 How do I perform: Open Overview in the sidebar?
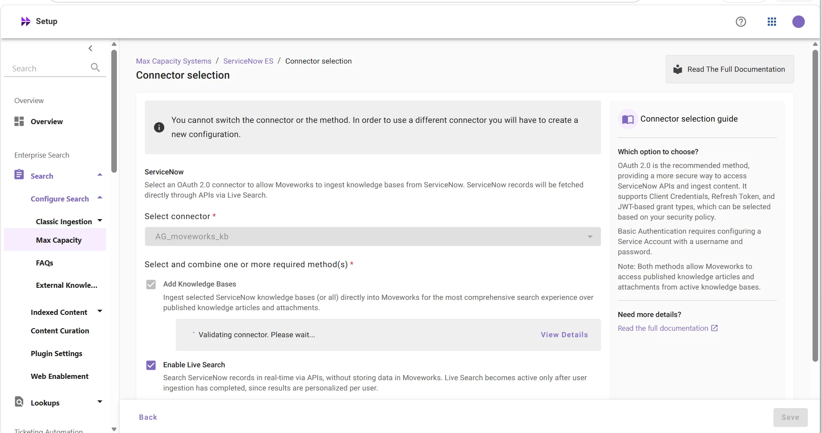pos(46,122)
